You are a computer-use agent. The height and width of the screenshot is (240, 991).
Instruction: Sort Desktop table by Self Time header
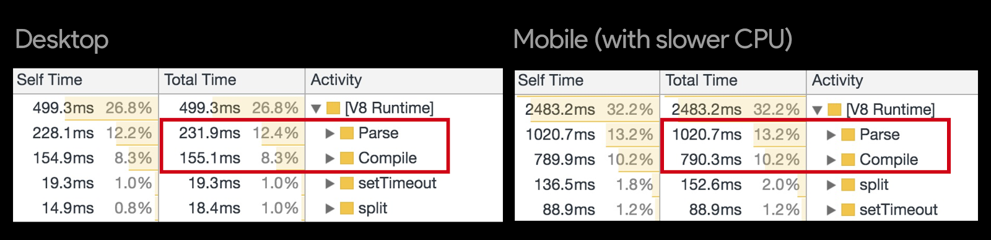click(85, 81)
